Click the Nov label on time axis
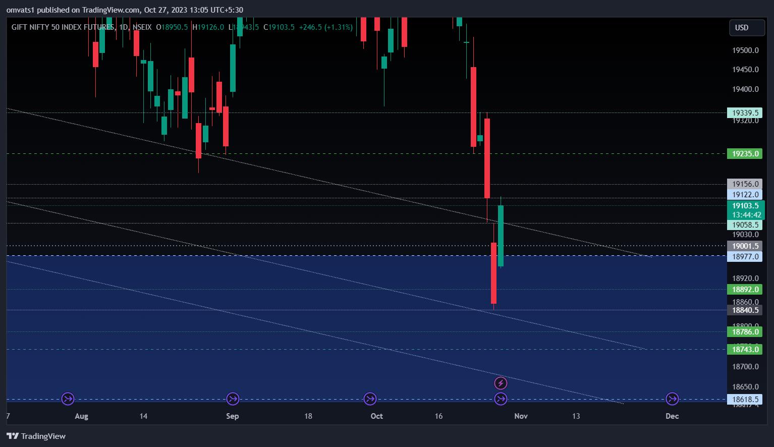 coord(521,416)
